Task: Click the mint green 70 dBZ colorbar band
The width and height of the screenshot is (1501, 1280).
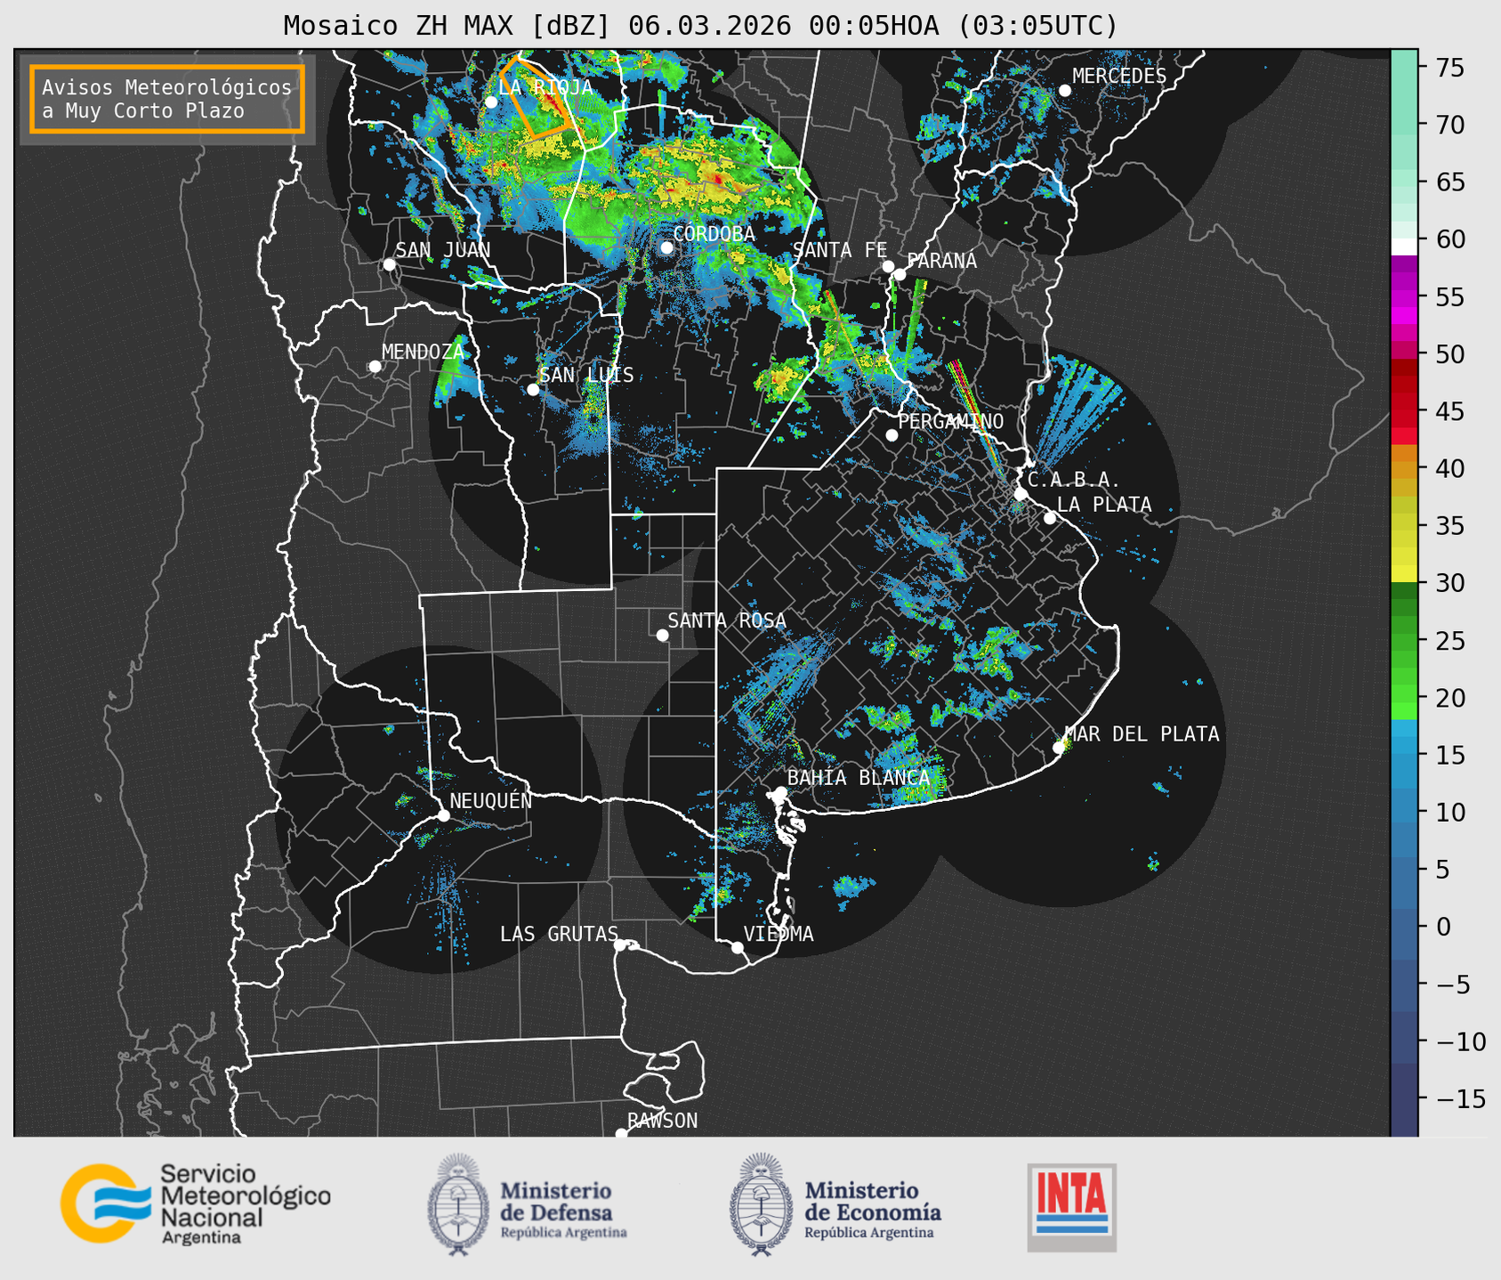Action: [x=1404, y=125]
